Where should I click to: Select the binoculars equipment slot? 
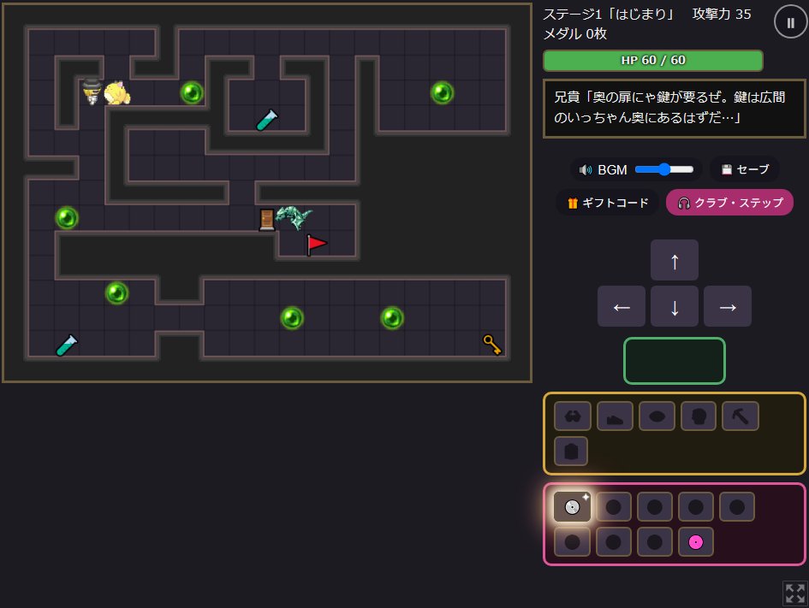tap(572, 416)
